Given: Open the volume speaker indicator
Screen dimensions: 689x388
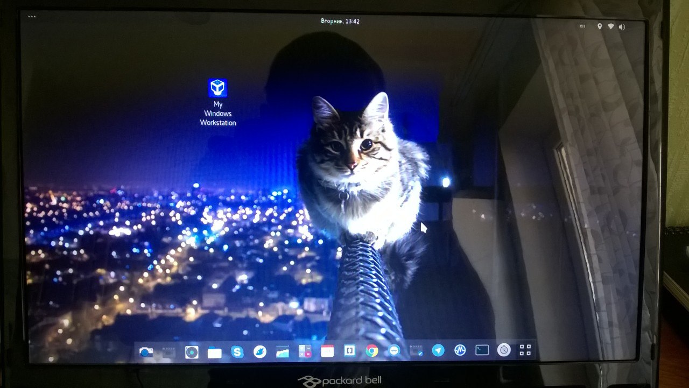Looking at the screenshot, I should click(x=622, y=27).
